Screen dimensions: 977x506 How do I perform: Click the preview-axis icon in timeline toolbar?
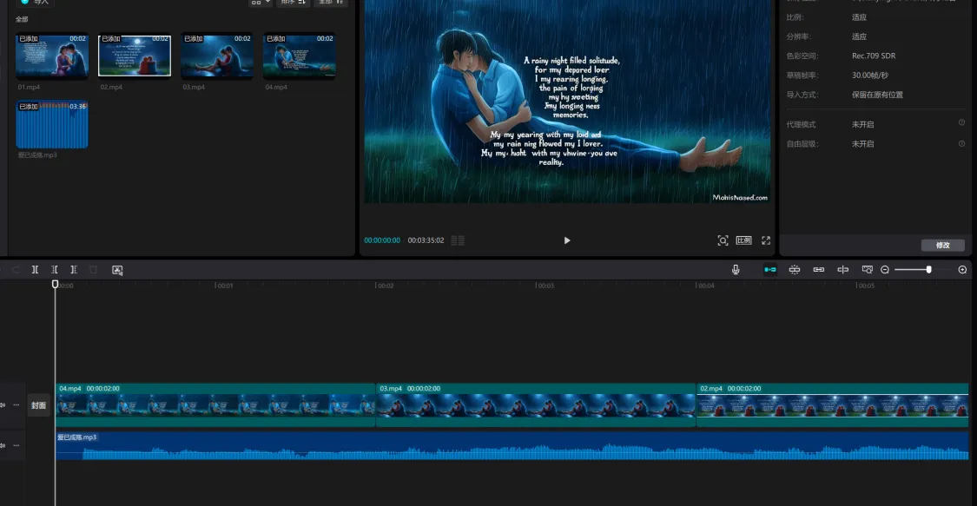(x=842, y=270)
